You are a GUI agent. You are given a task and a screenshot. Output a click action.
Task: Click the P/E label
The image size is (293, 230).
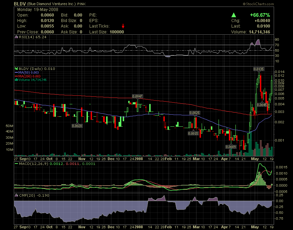[93, 15]
